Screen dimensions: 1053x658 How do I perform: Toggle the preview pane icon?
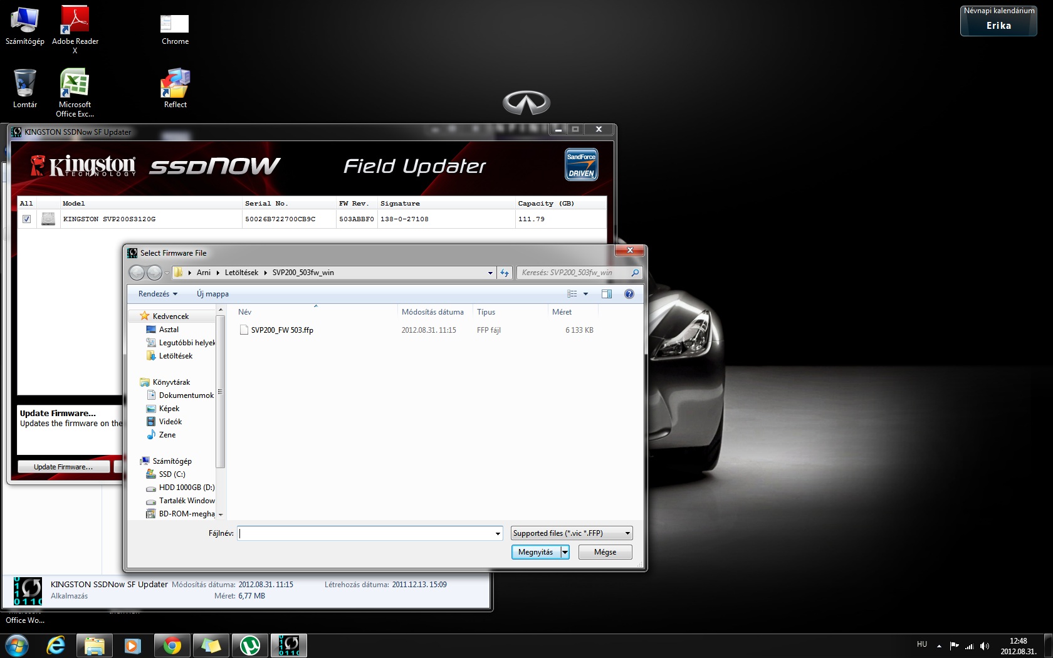(x=607, y=294)
